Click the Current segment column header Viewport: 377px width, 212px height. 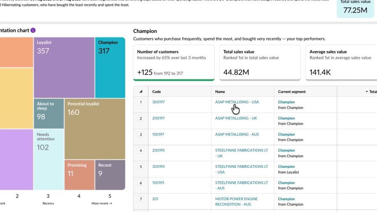point(292,92)
